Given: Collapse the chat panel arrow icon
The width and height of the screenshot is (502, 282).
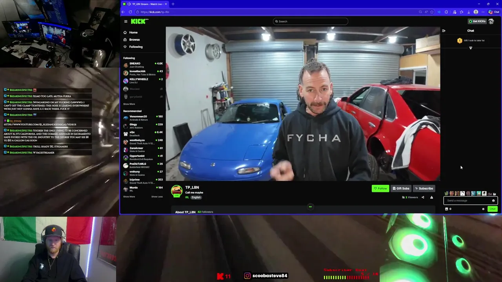Looking at the screenshot, I should click(x=444, y=31).
